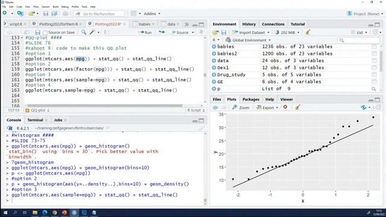Switch to the Connections tab
This screenshot has width=386, height=217.
(273, 24)
